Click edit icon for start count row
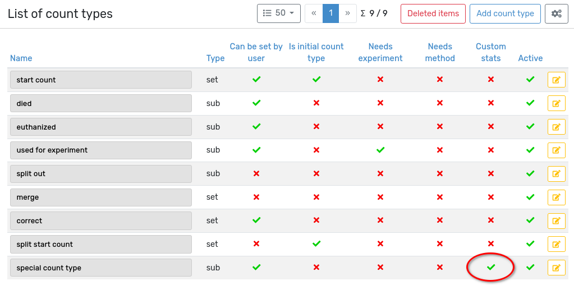Screen dimensions: 574x285 pos(556,80)
